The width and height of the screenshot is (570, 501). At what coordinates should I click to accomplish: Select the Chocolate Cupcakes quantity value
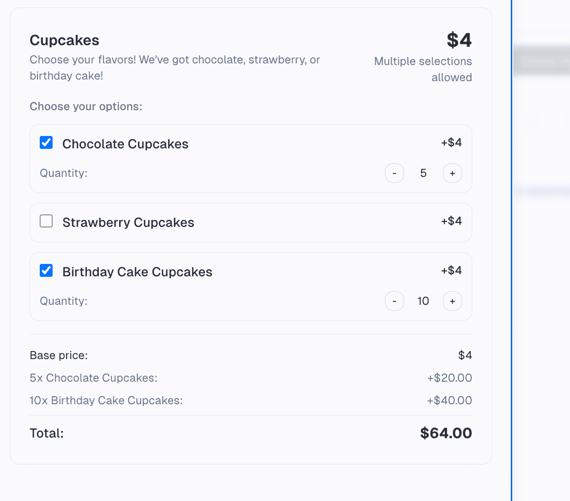tap(423, 173)
